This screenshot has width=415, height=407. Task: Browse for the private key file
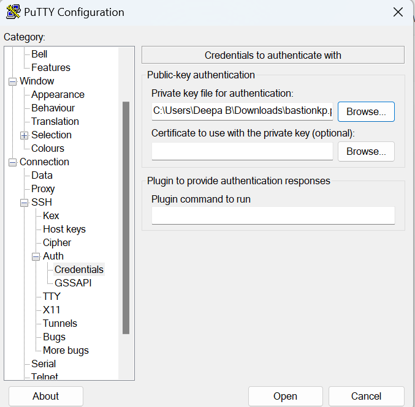click(x=366, y=112)
